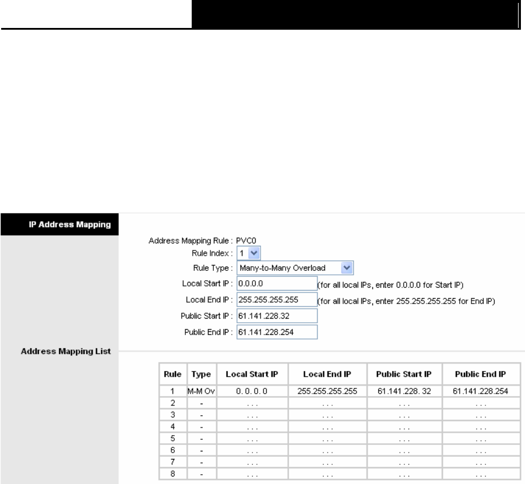Click the Type column header

click(201, 374)
